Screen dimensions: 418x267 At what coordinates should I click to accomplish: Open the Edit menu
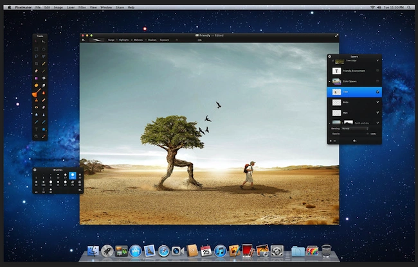pos(47,8)
